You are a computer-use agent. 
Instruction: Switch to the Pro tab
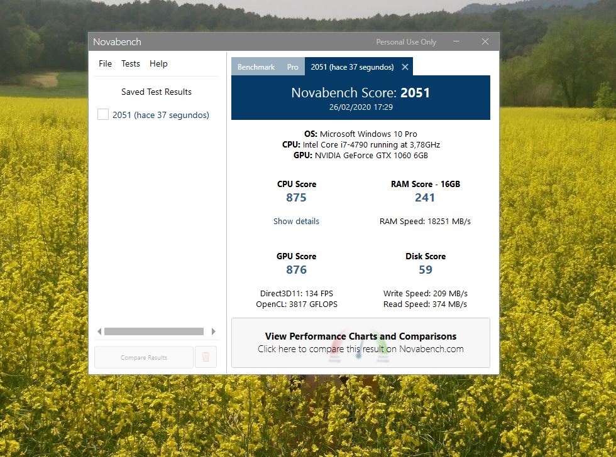click(x=293, y=67)
